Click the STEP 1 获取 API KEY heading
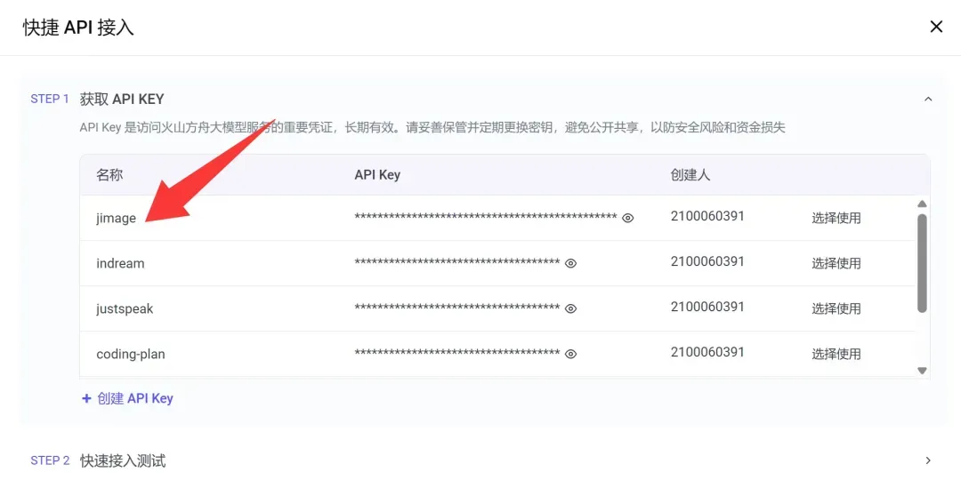 [122, 100]
